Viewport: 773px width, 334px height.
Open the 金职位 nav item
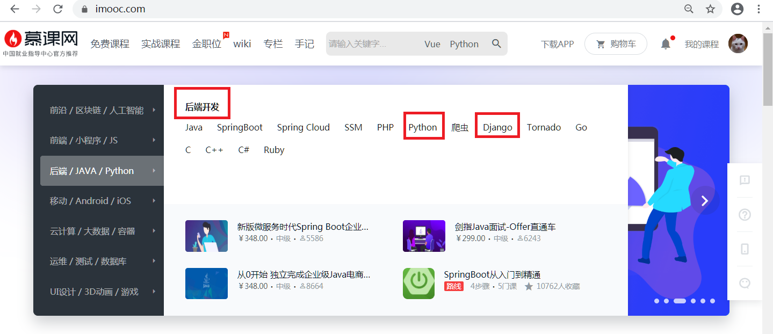[207, 44]
